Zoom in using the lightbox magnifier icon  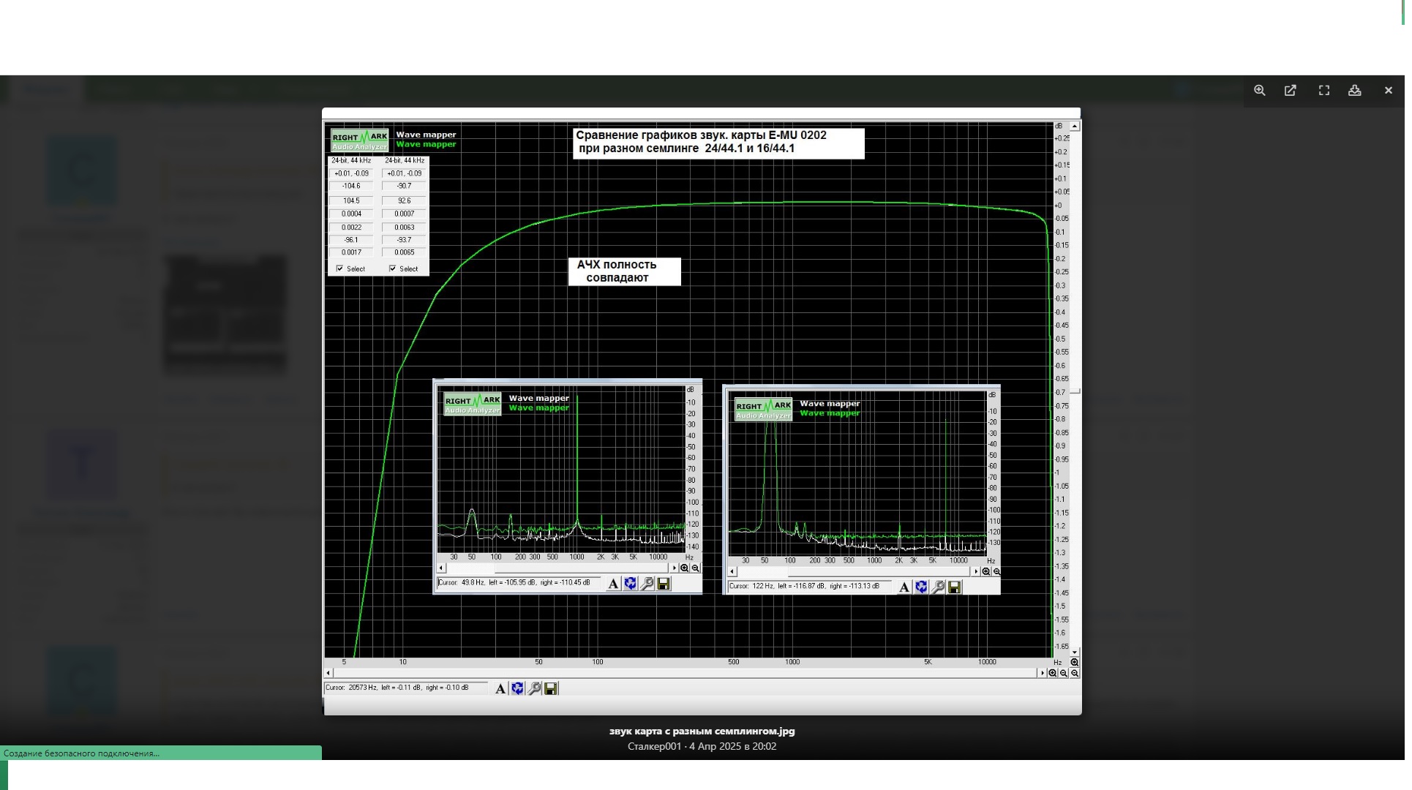pyautogui.click(x=1259, y=91)
